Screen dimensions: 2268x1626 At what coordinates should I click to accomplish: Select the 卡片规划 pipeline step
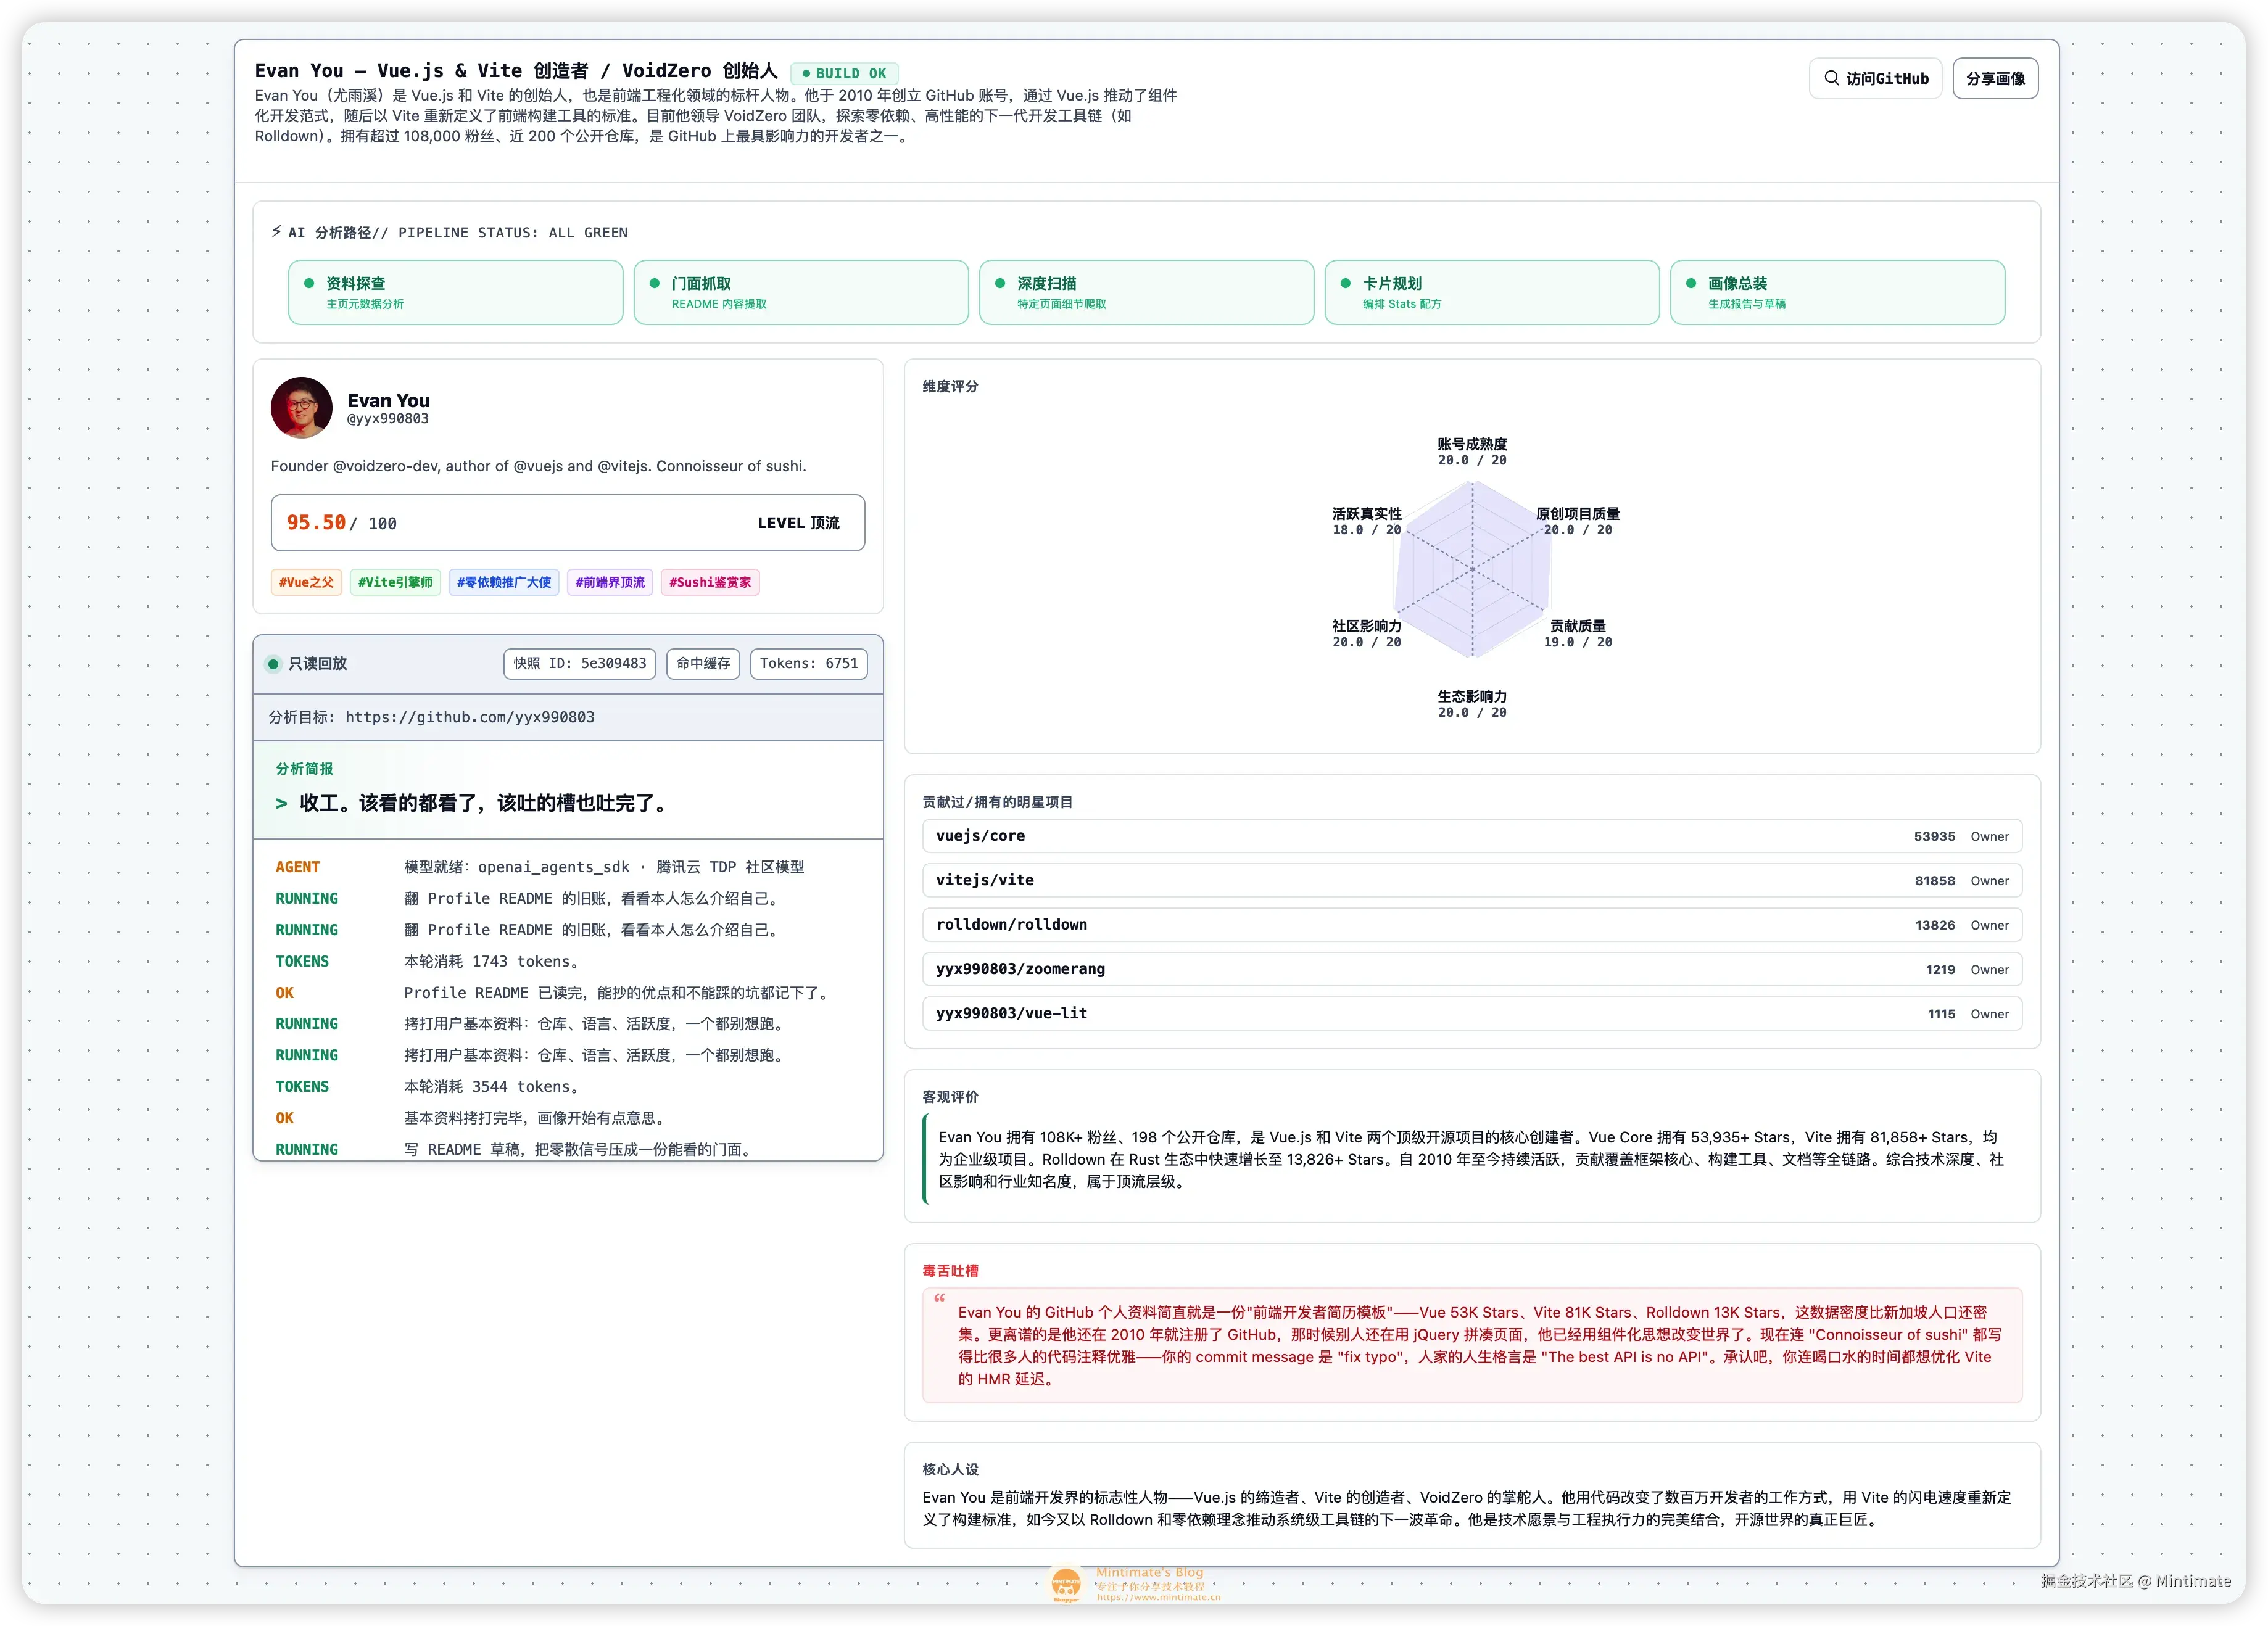tap(1492, 292)
